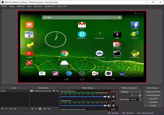This screenshot has width=164, height=115.
Task: Click the globe Browser icon in dock
Action: [x=69, y=73]
